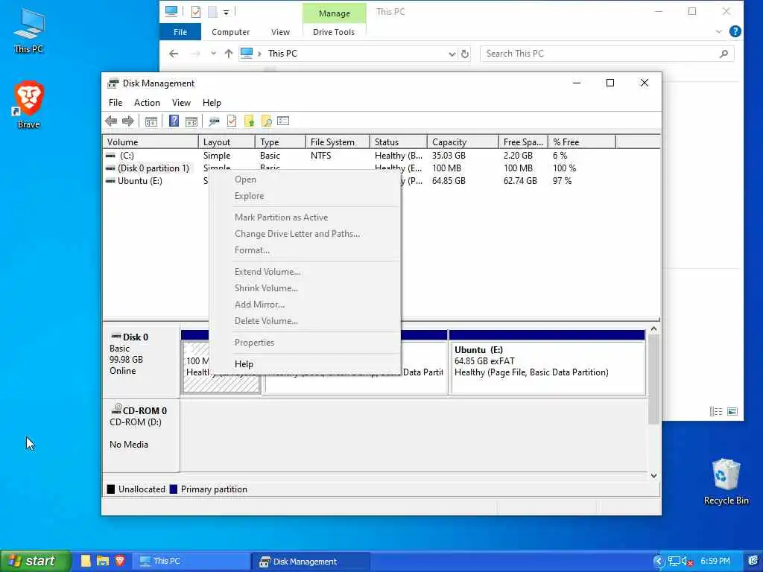Screen dimensions: 763x572
Task: Click the checkmark page toolbar icon in Disk Management
Action: [232, 121]
